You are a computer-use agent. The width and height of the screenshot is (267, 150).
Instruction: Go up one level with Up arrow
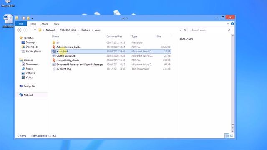click(x=35, y=30)
